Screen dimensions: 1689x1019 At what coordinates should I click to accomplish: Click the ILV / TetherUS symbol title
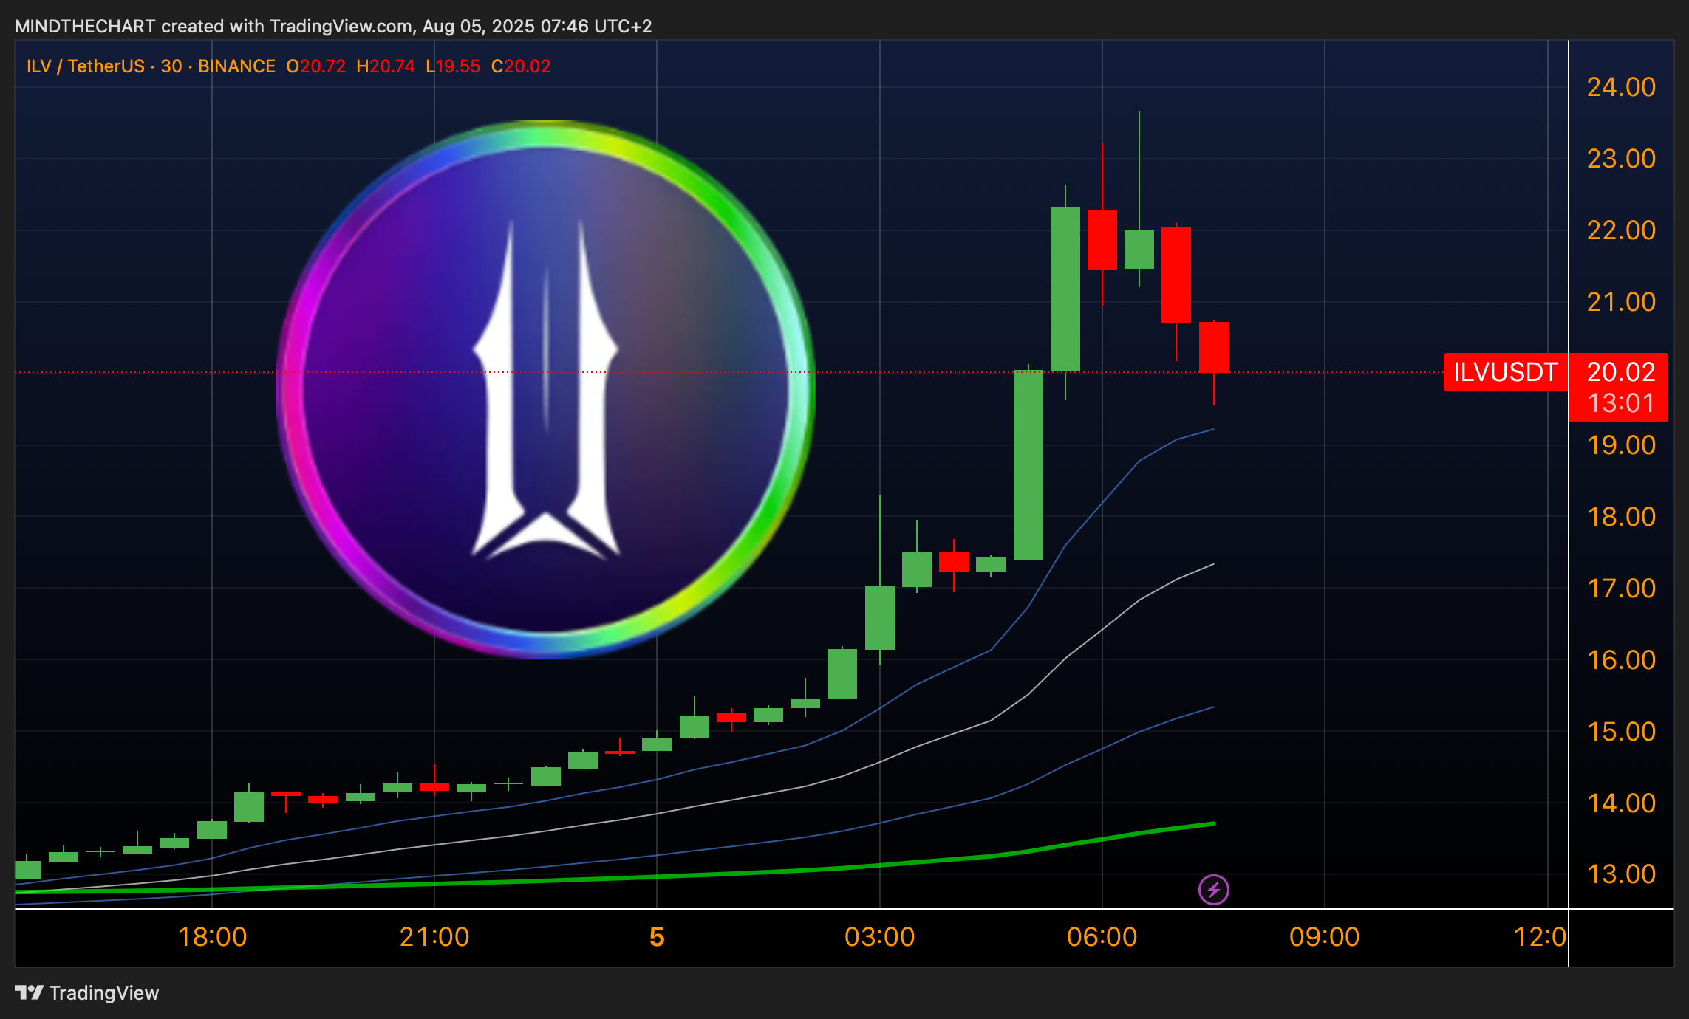(86, 66)
